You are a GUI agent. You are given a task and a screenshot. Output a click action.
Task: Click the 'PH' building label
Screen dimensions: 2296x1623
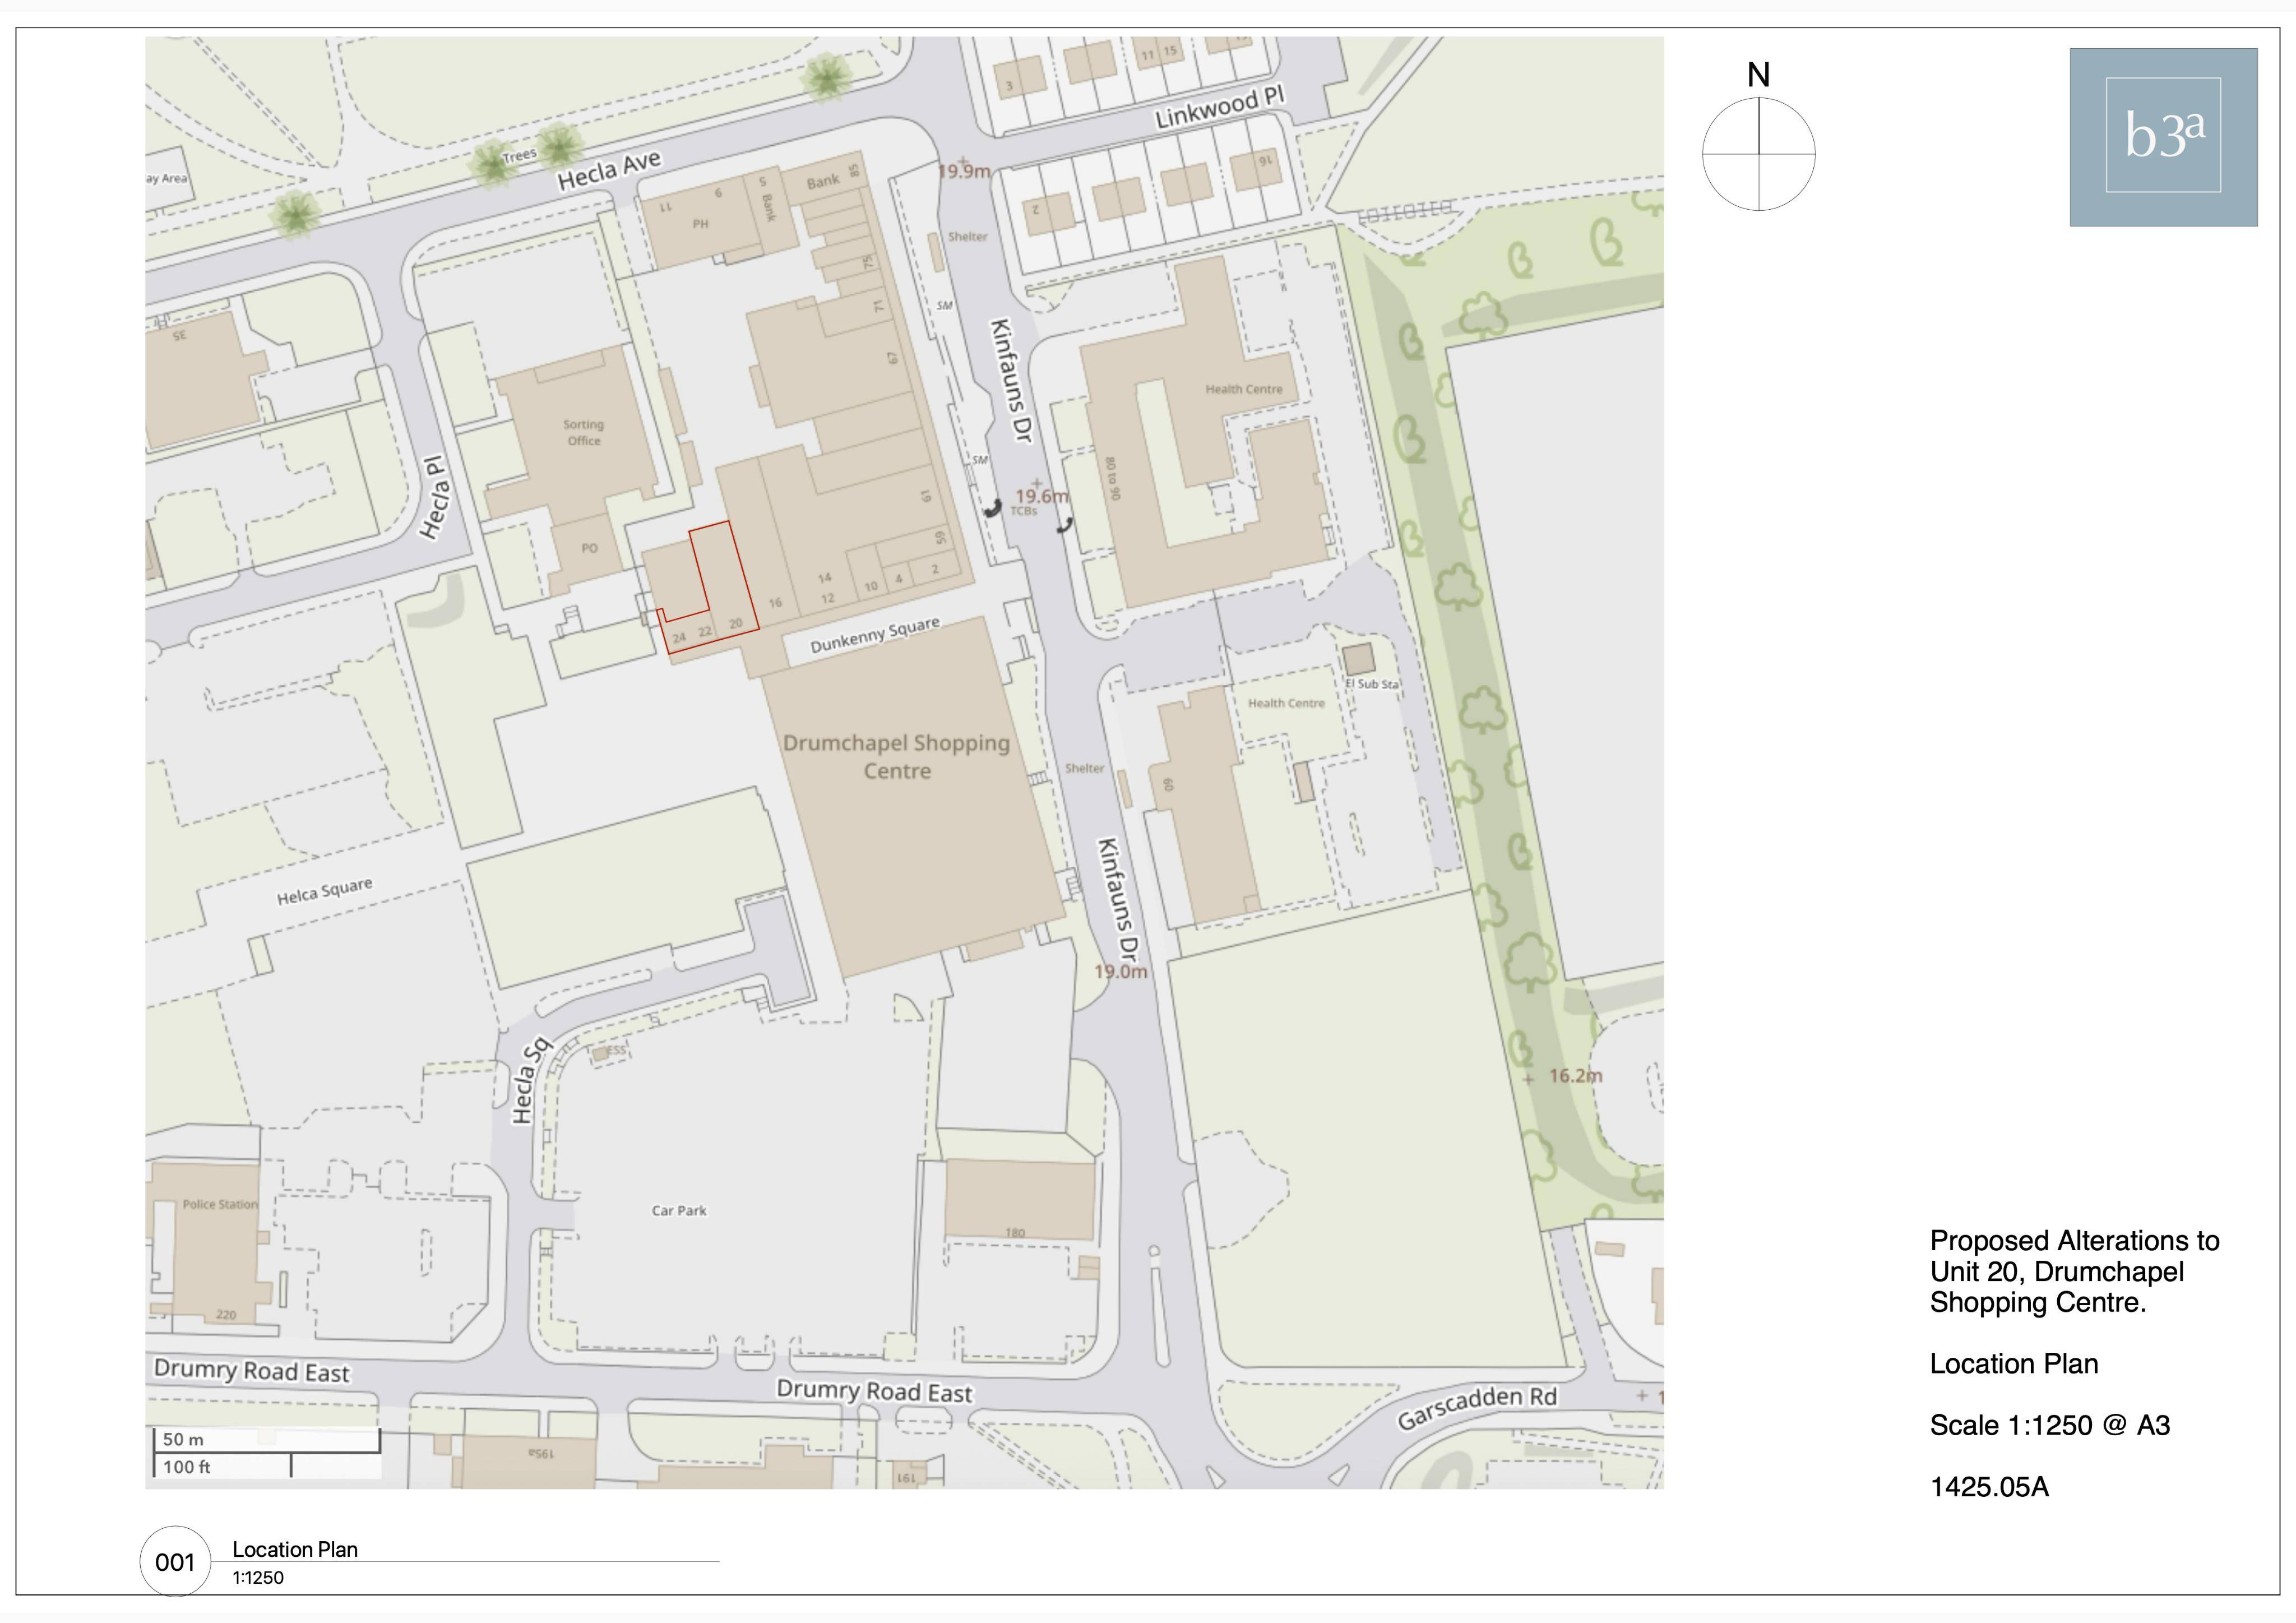pos(700,224)
